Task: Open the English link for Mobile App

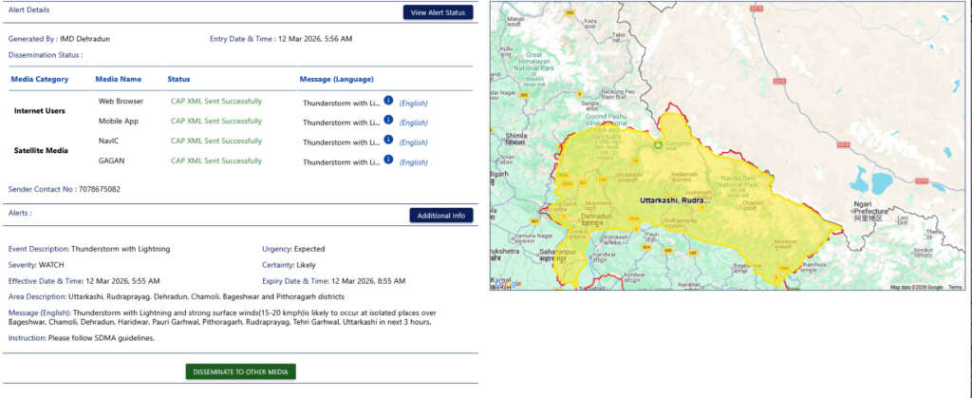Action: [413, 123]
